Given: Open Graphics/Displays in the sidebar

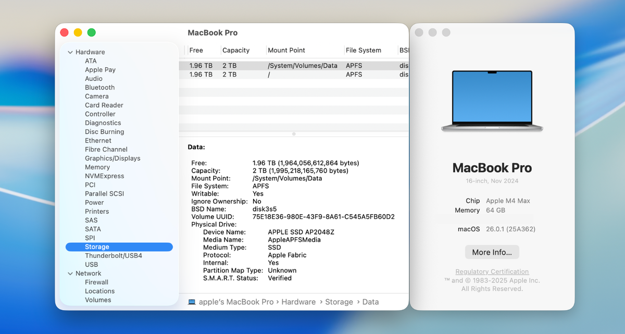Looking at the screenshot, I should (x=113, y=158).
